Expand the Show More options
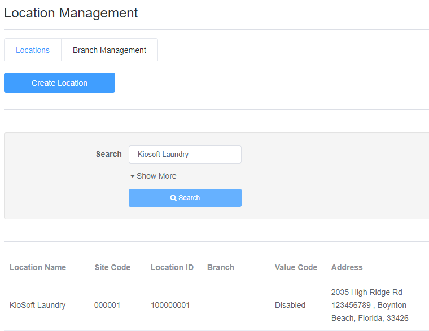Viewport: 429px width, 331px height. (153, 176)
